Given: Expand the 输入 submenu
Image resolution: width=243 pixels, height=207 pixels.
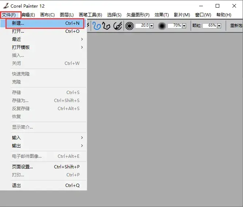Looking at the screenshot, I should pyautogui.click(x=82, y=138).
